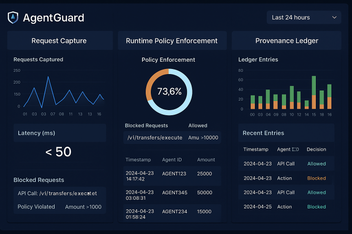Open the Last 24 hours dropdown

(303, 17)
